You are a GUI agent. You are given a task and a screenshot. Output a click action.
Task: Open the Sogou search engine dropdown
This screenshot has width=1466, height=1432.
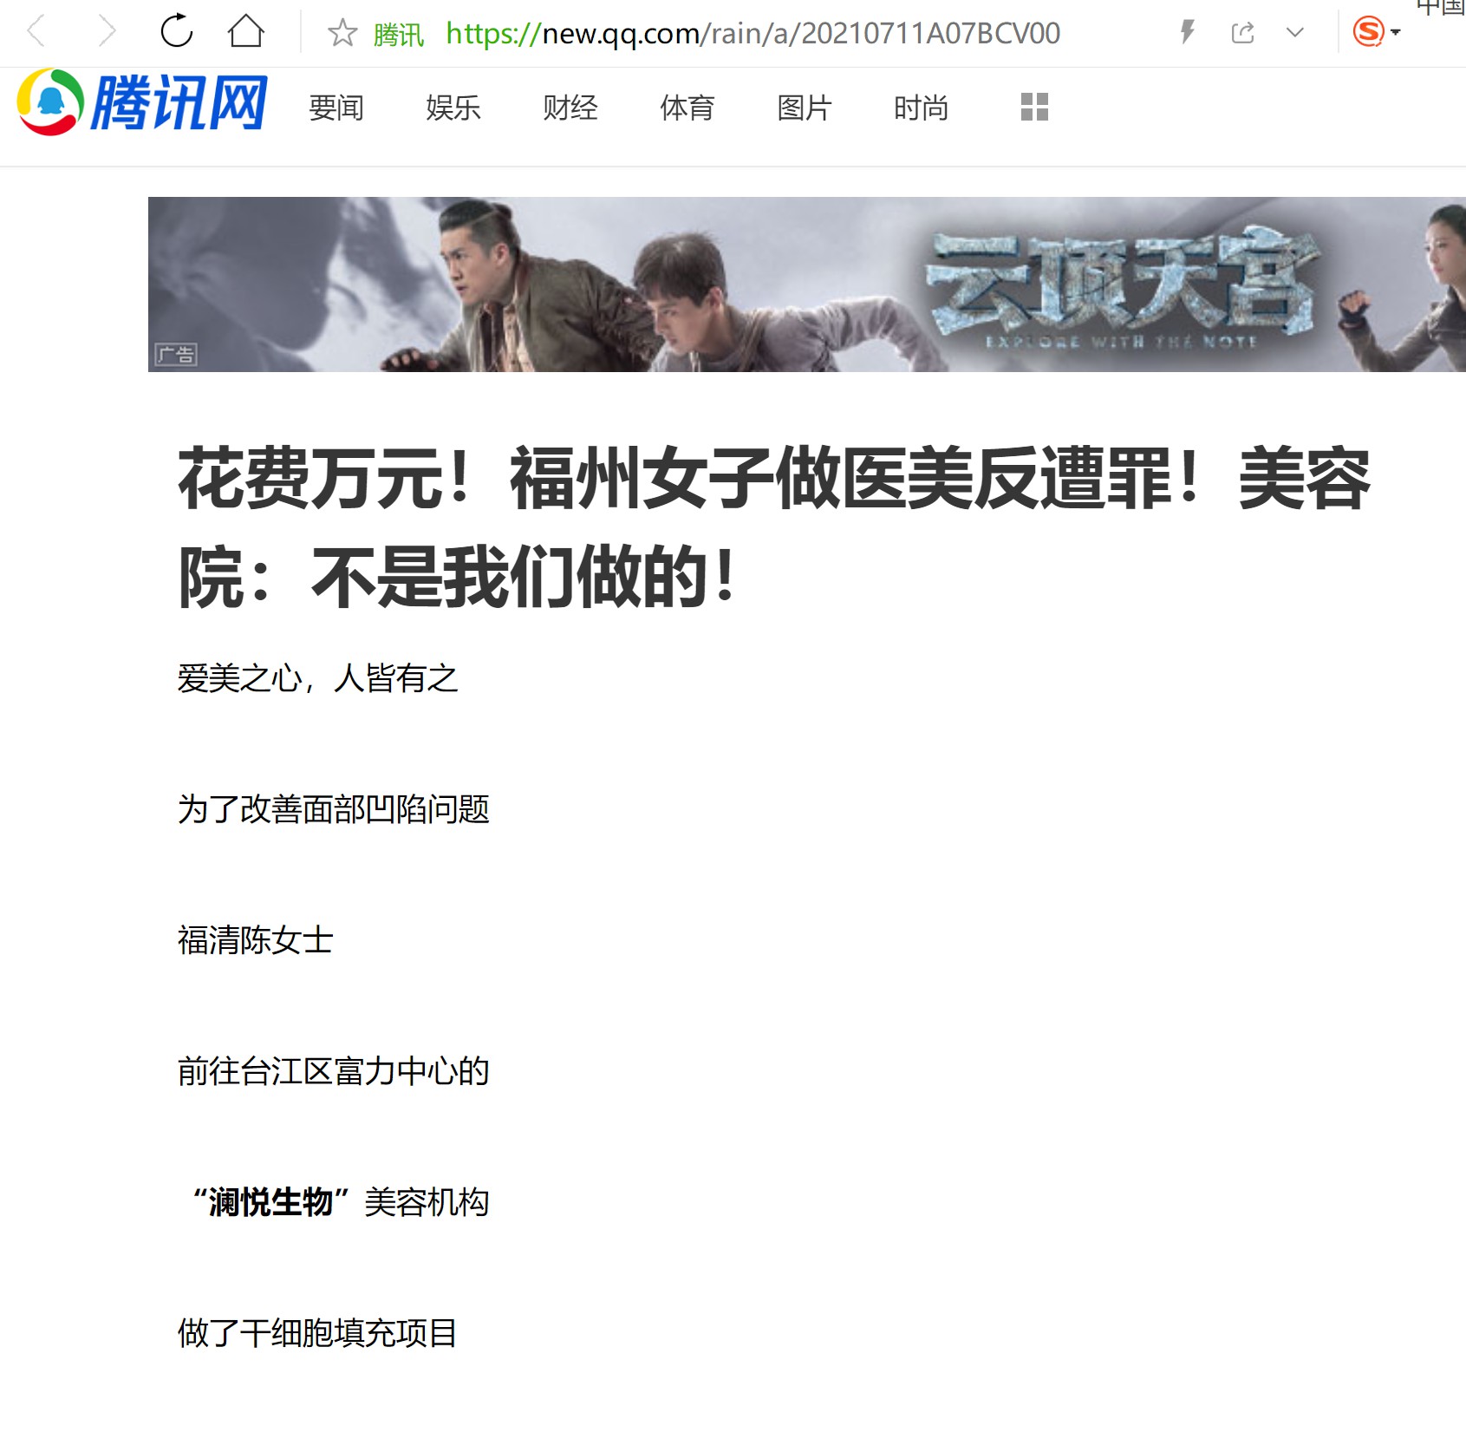pos(1377,32)
